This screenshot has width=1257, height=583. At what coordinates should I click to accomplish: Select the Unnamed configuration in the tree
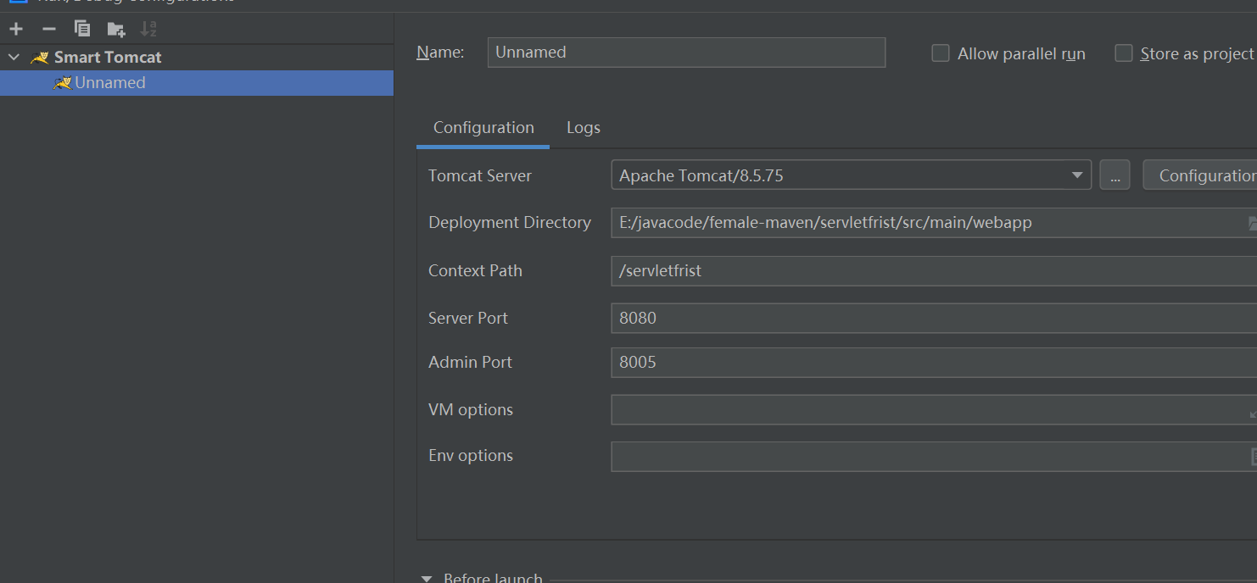point(109,83)
